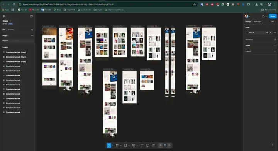This screenshot has width=278, height=151.
Task: Add a style with the Styles plus icon
Action: [x=275, y=45]
